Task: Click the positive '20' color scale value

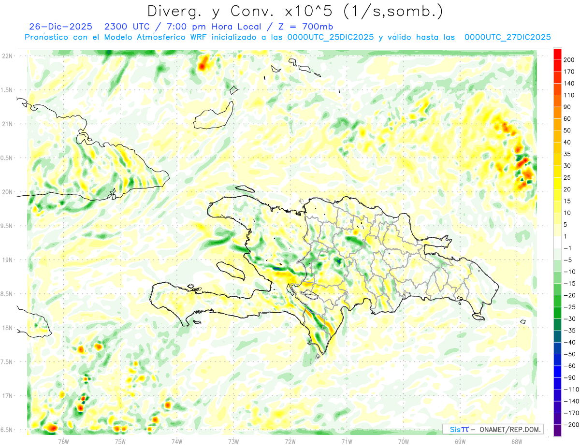Action: coord(567,189)
